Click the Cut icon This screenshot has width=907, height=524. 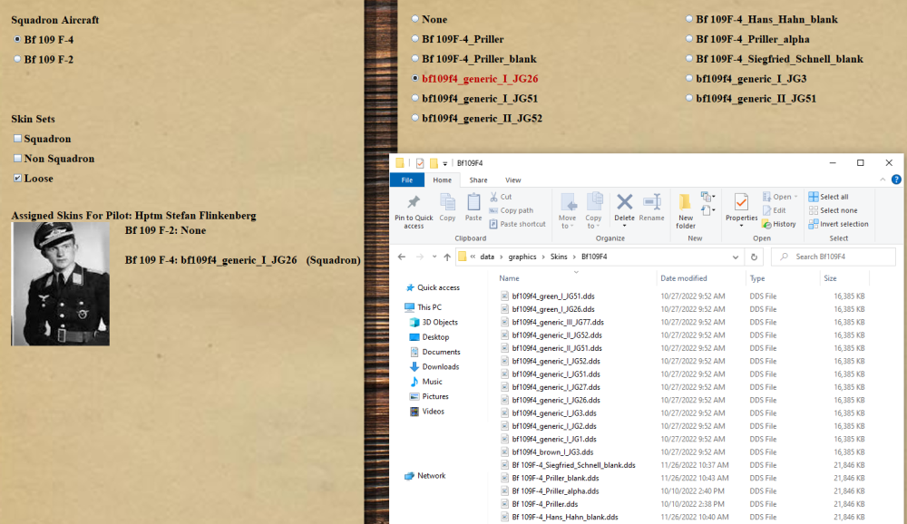point(498,196)
